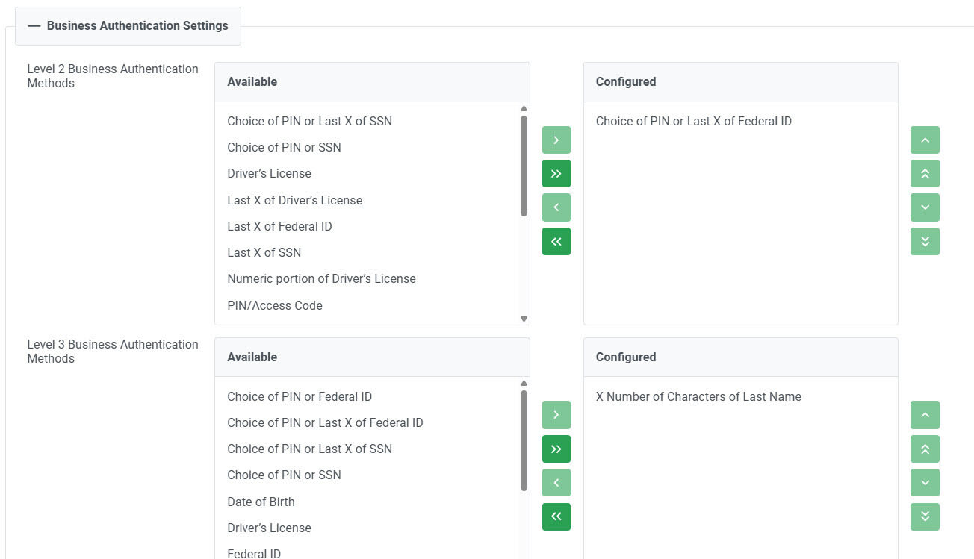This screenshot has width=974, height=559.
Task: Click Level 3 move all left double-arrow
Action: pos(556,516)
